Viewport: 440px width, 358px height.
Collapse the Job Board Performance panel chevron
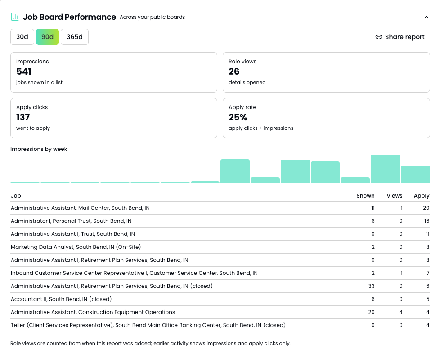(x=426, y=17)
